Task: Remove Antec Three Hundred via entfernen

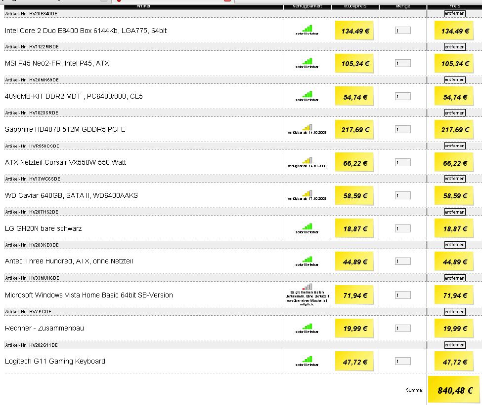Action: [x=455, y=245]
